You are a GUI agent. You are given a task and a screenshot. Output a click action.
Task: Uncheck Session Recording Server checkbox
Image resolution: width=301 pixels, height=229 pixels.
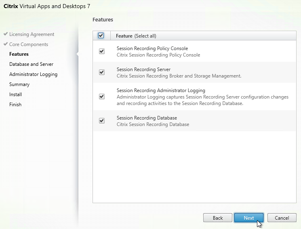point(102,72)
